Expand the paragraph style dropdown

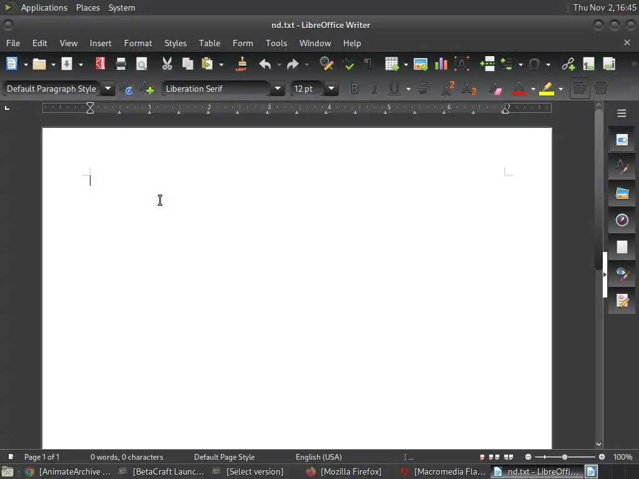[x=108, y=89]
